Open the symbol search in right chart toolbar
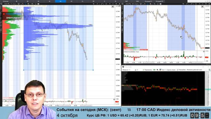This screenshot has width=211, height=119. (130, 4)
